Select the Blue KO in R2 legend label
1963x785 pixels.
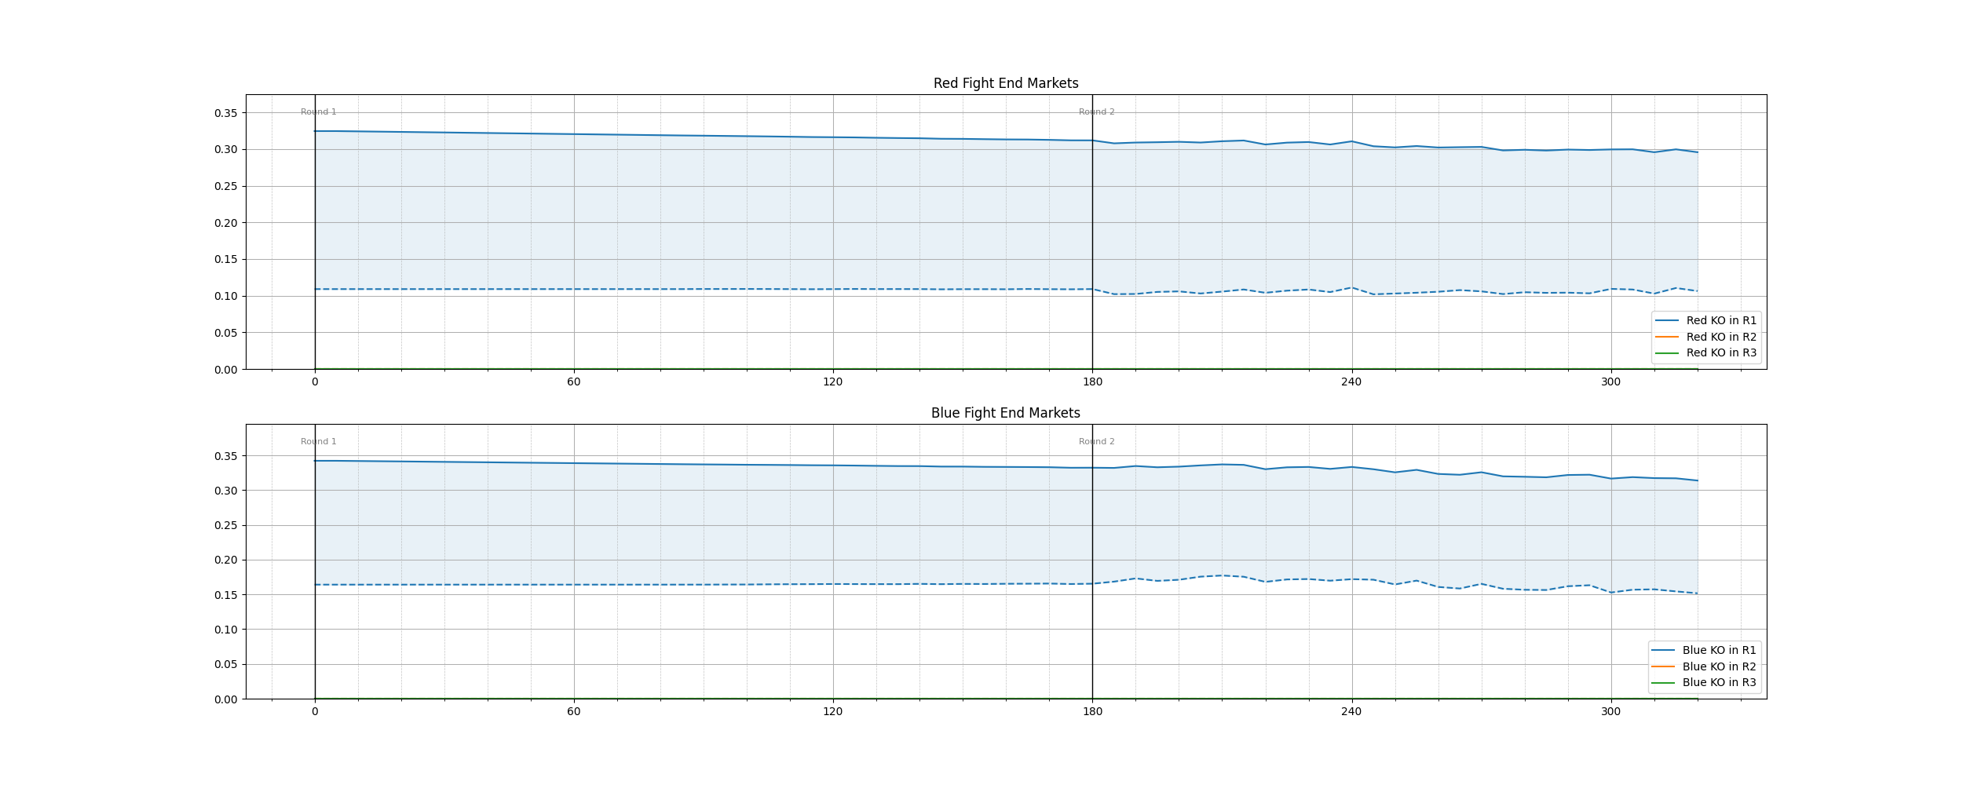(1719, 666)
